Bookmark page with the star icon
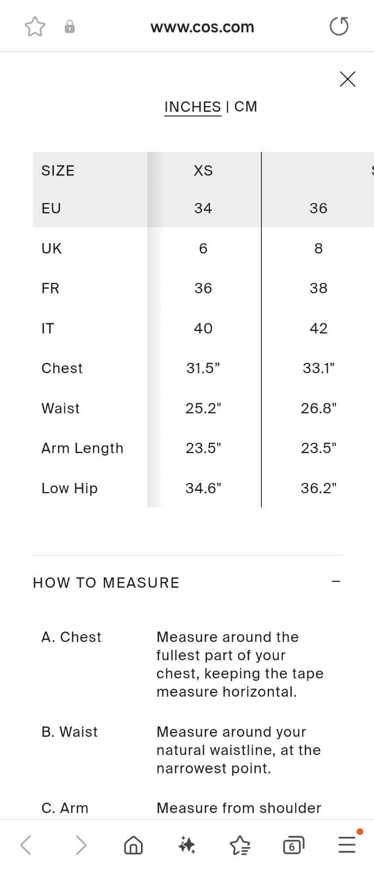374x871 pixels. pyautogui.click(x=35, y=27)
